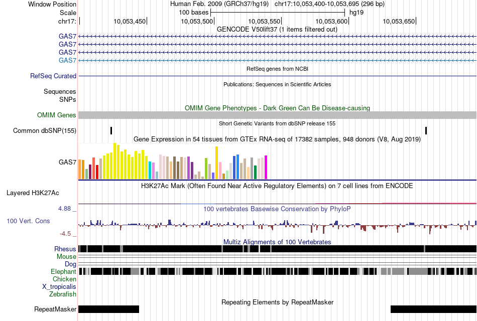Click the magenta bar ending GTEx chart

point(266,168)
